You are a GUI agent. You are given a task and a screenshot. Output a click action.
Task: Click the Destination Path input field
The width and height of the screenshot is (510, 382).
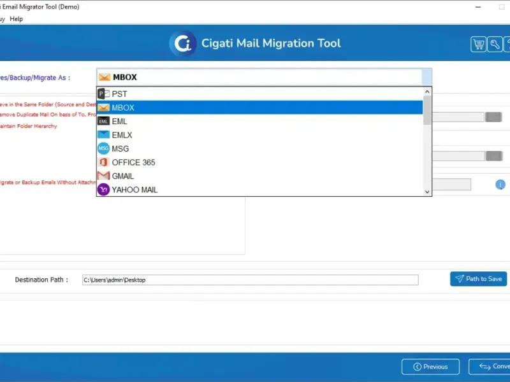[x=250, y=279]
